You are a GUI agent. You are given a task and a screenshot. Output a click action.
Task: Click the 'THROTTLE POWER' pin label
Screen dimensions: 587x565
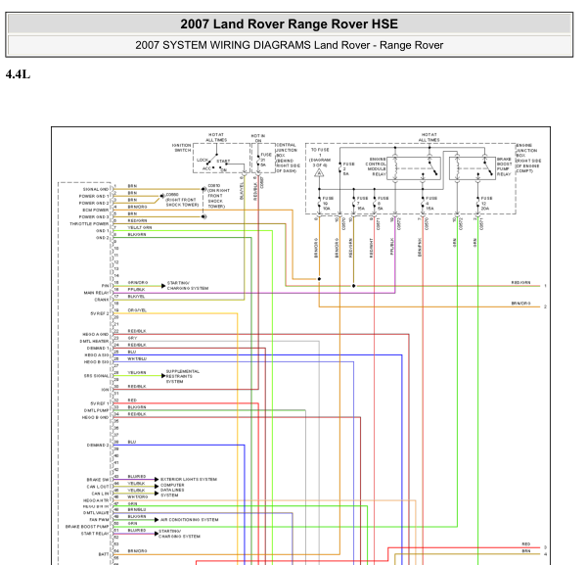point(89,223)
